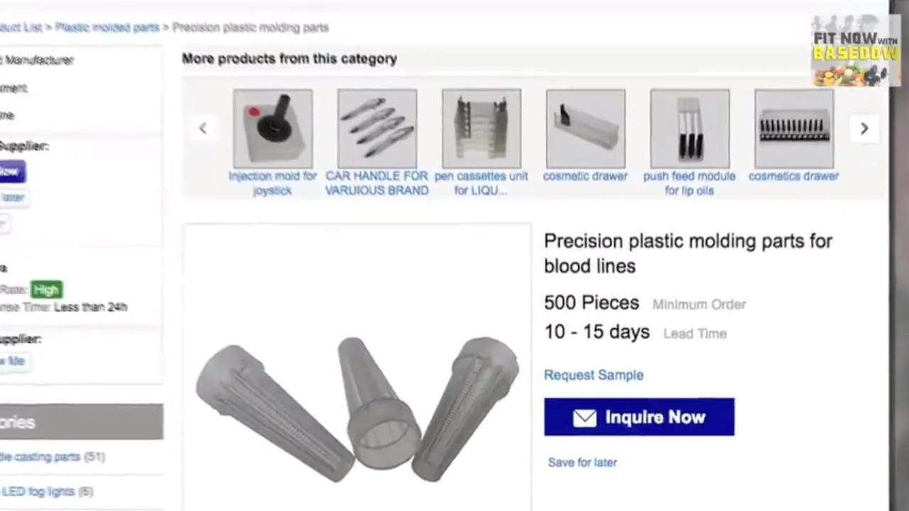Click the 'push feed module for lip oils' link
This screenshot has width=909, height=511.
(x=690, y=183)
